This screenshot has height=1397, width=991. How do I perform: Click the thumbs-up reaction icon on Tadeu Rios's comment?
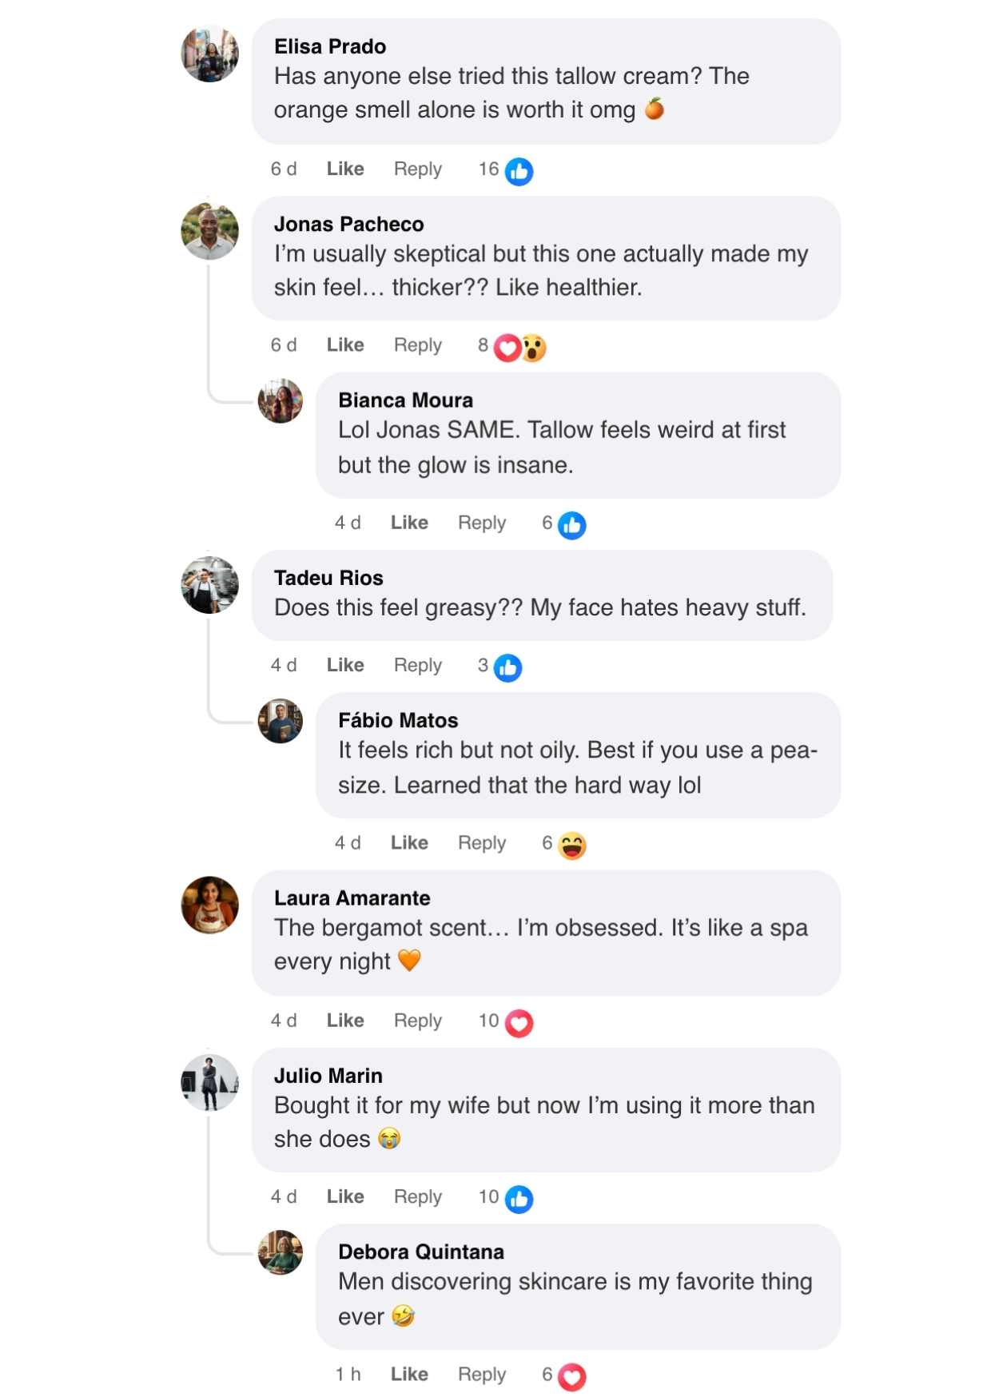(507, 667)
